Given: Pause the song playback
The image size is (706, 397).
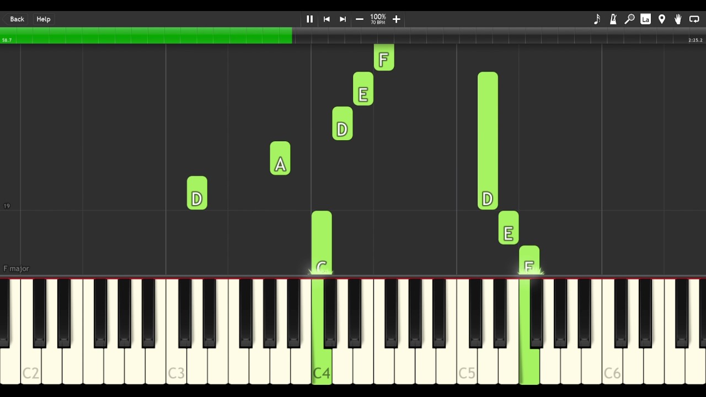Looking at the screenshot, I should coord(309,19).
